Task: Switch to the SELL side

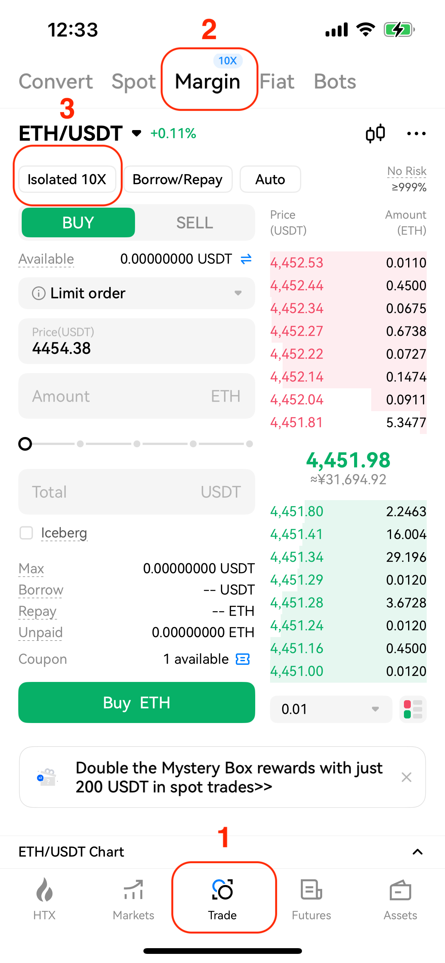Action: tap(194, 223)
